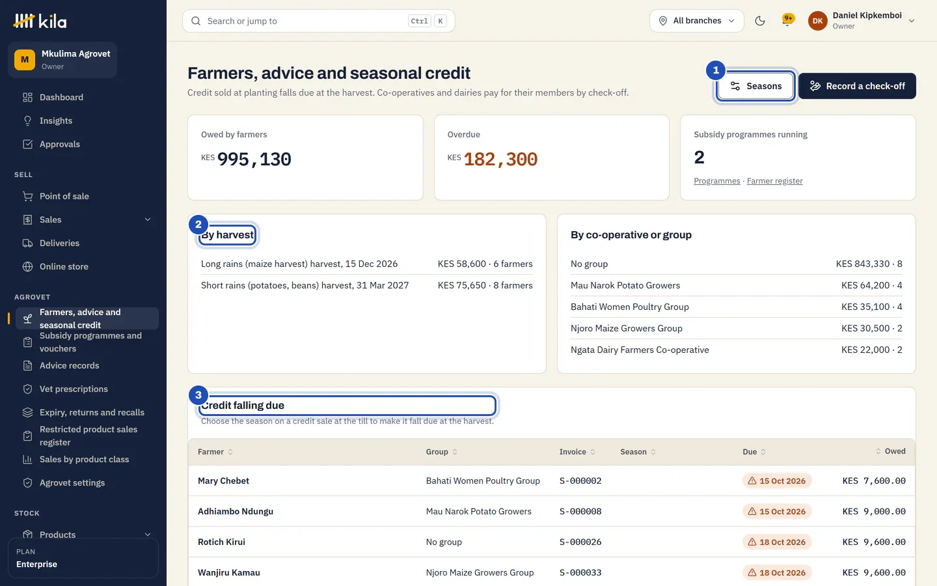Viewport: 937px width, 586px height.
Task: Open Subsidy programmes and vouchers menu item
Action: (87, 342)
